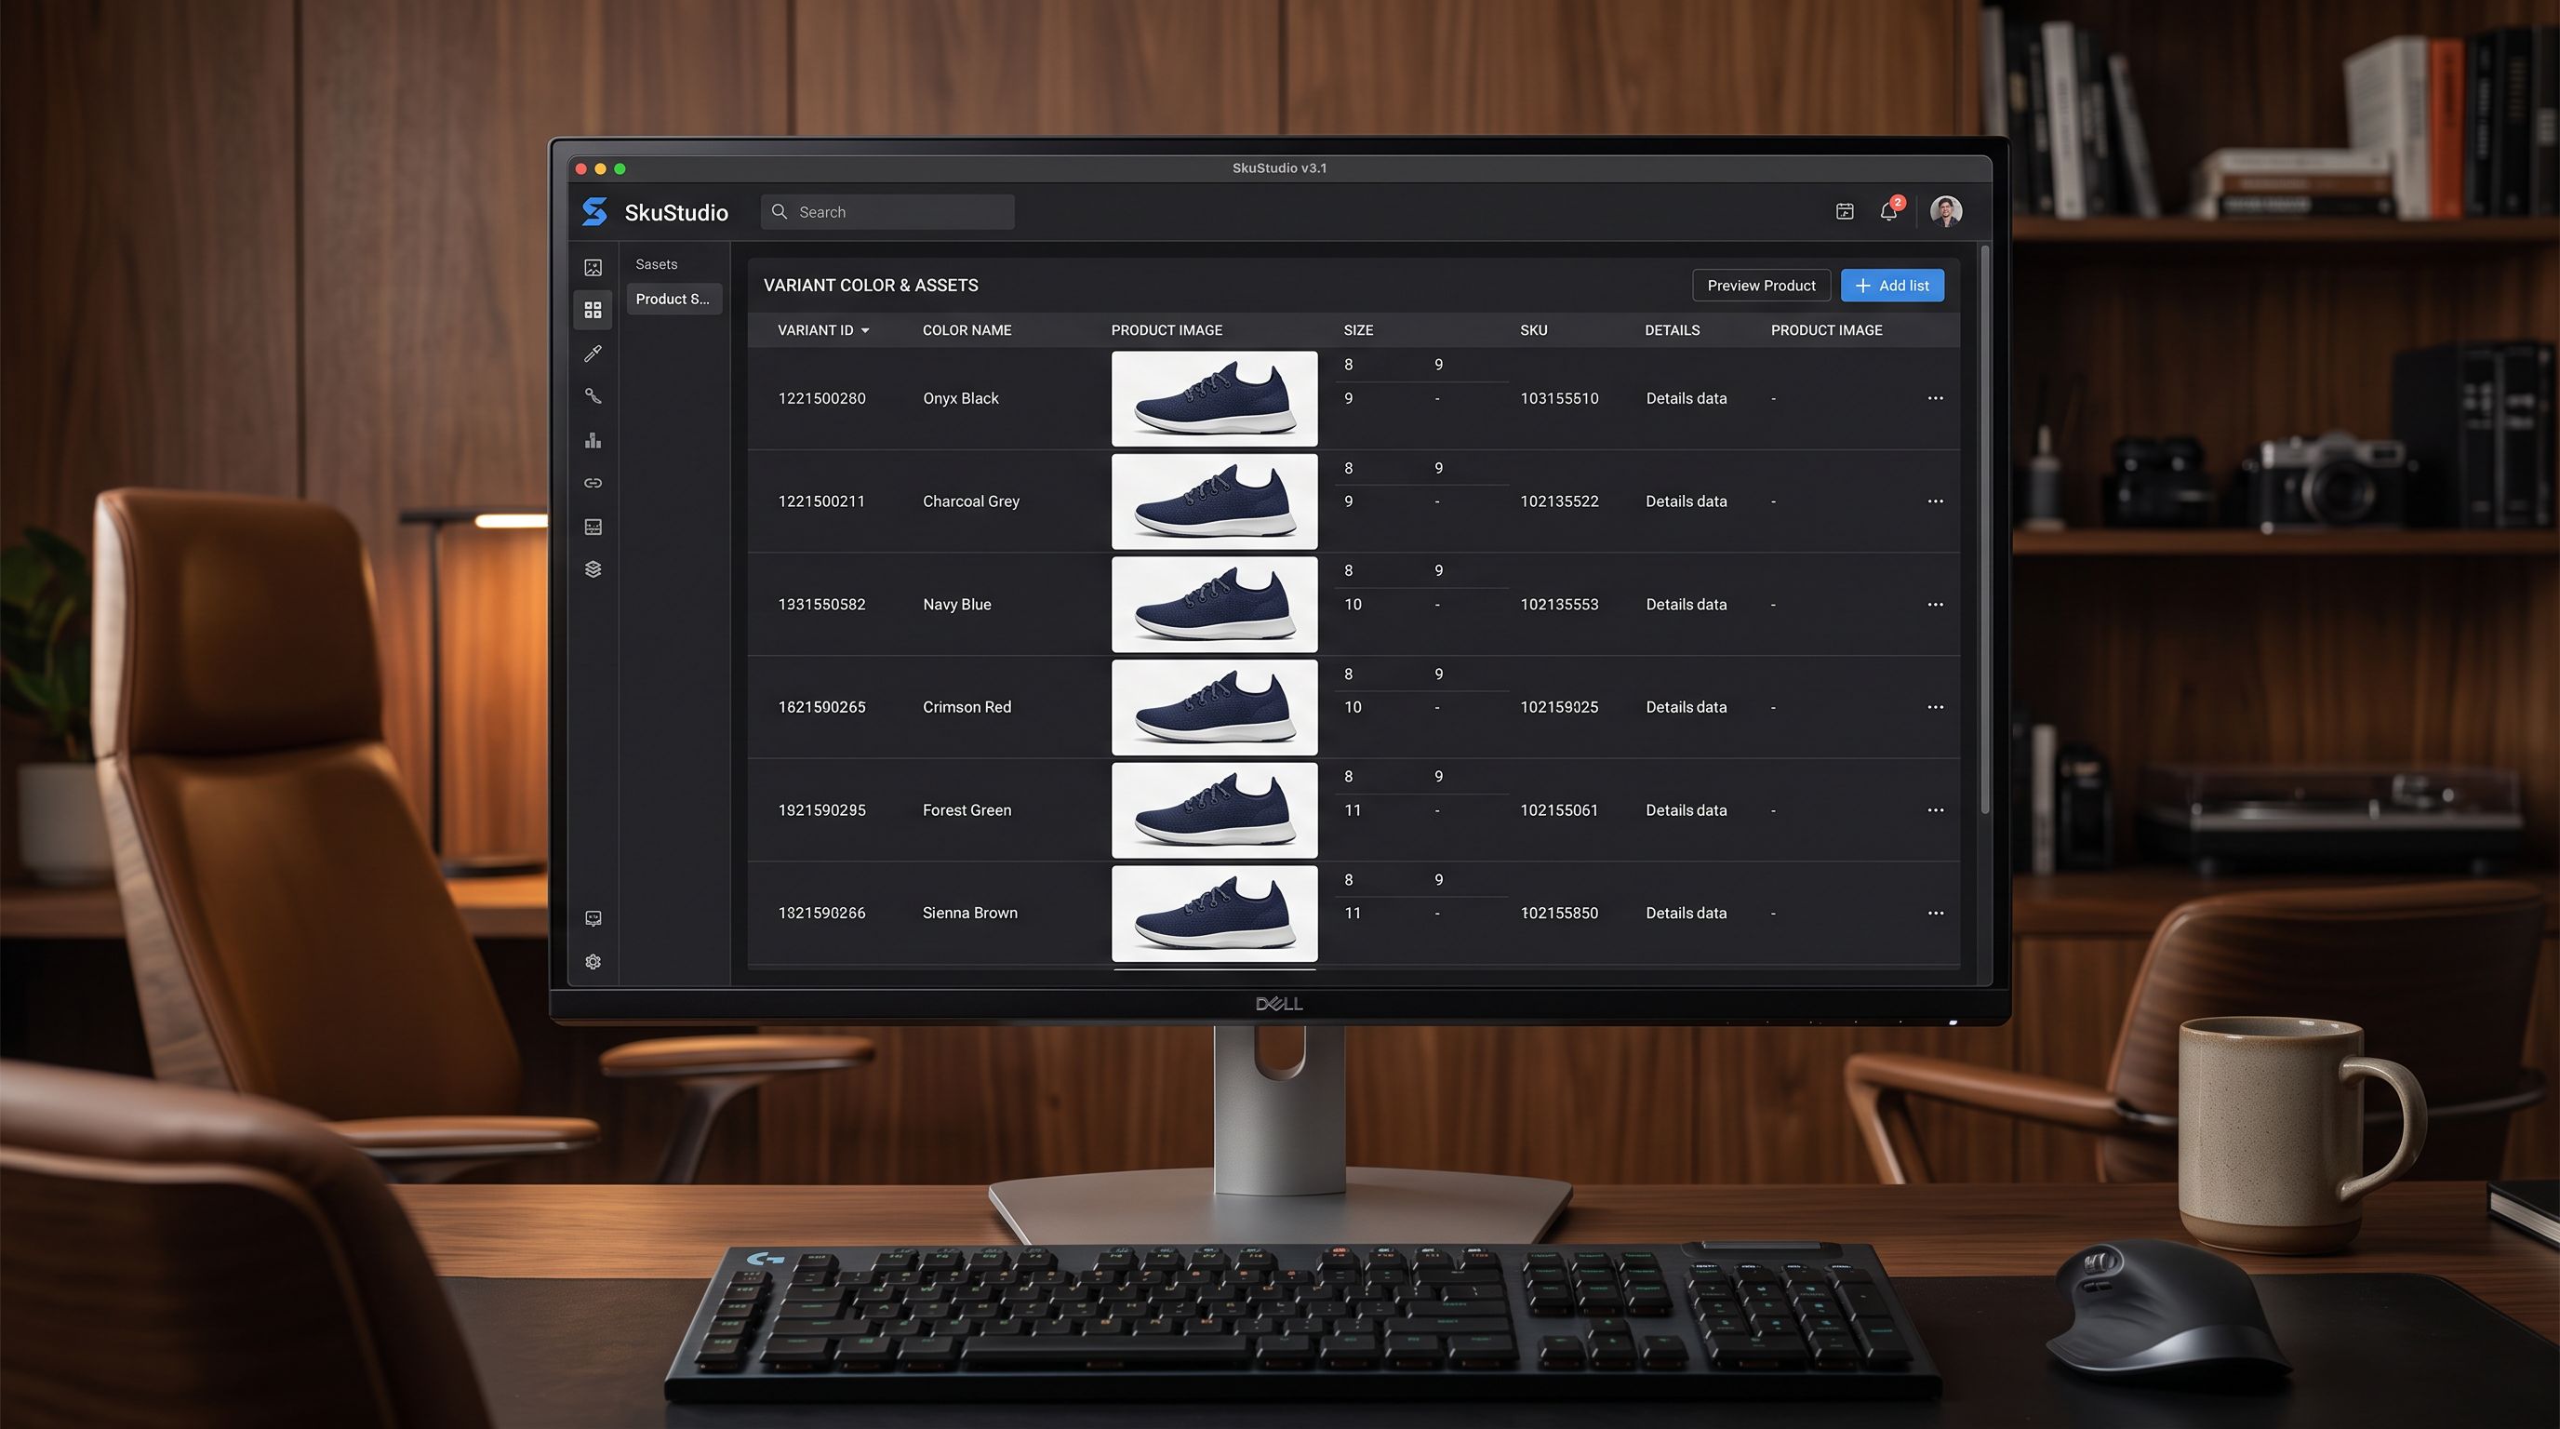Click the SKU column header

pyautogui.click(x=1533, y=330)
